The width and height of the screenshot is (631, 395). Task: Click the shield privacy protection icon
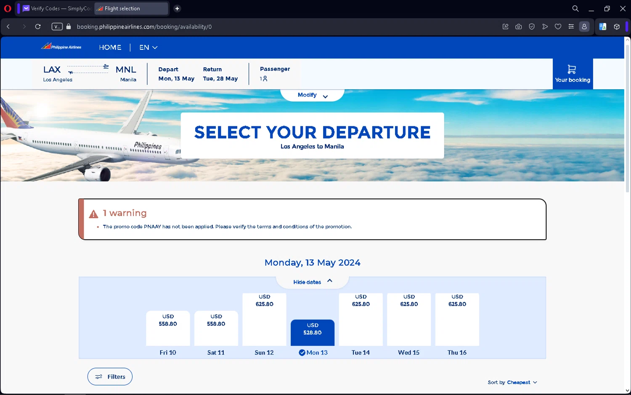click(532, 27)
